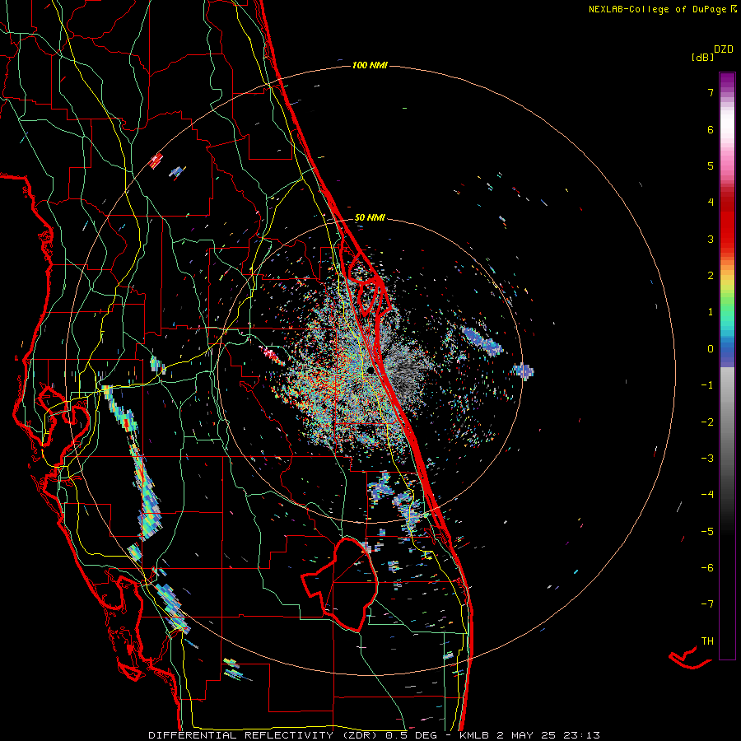Click the color bar tick label 5
The width and height of the screenshot is (741, 741).
pos(711,165)
